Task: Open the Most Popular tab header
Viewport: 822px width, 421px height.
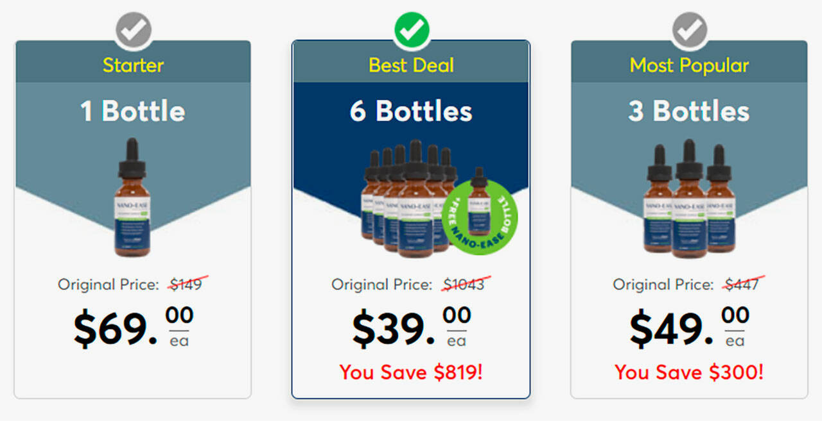Action: [x=689, y=65]
